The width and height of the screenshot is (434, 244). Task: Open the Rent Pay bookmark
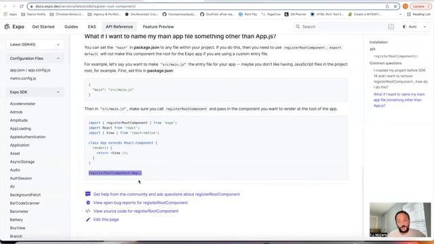click(248, 14)
